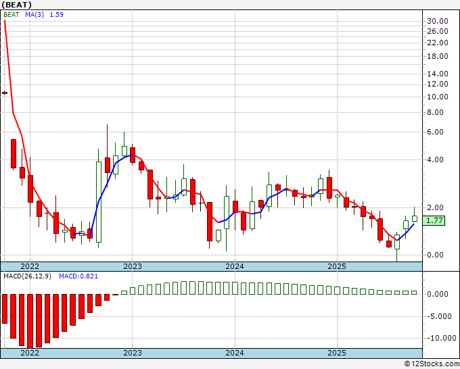460x369 pixels.
Task: Click 2022 on the MACD timeline
Action: coord(30,353)
